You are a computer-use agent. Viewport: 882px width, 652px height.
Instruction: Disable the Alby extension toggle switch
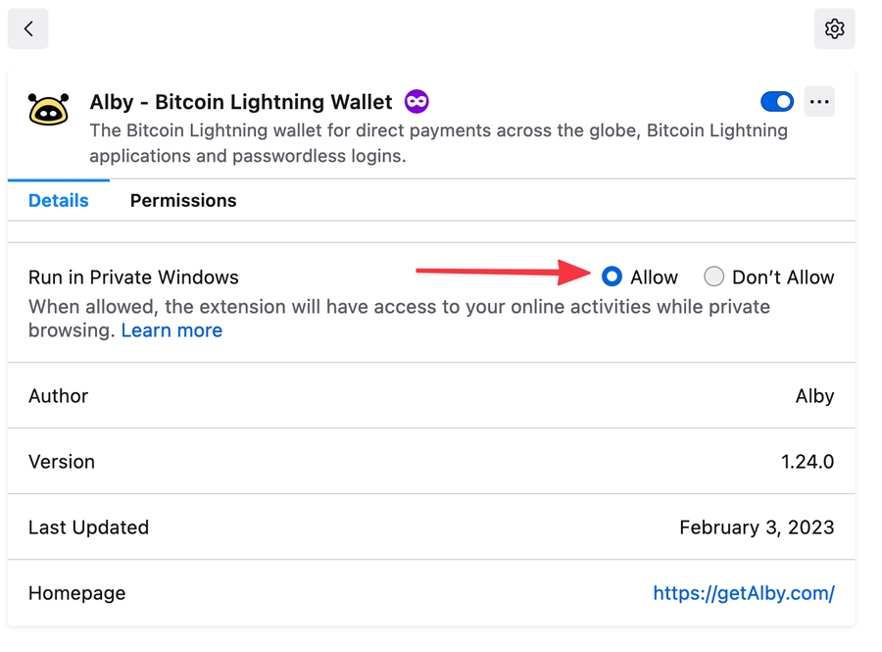point(777,102)
